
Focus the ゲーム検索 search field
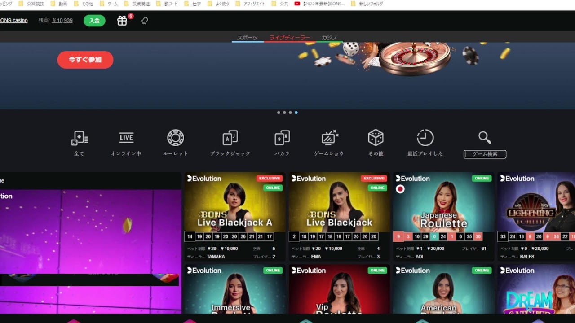tap(485, 154)
